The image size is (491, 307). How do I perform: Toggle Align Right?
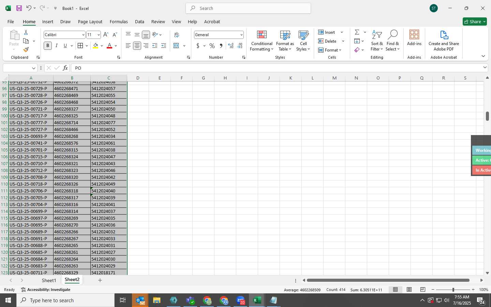146,46
